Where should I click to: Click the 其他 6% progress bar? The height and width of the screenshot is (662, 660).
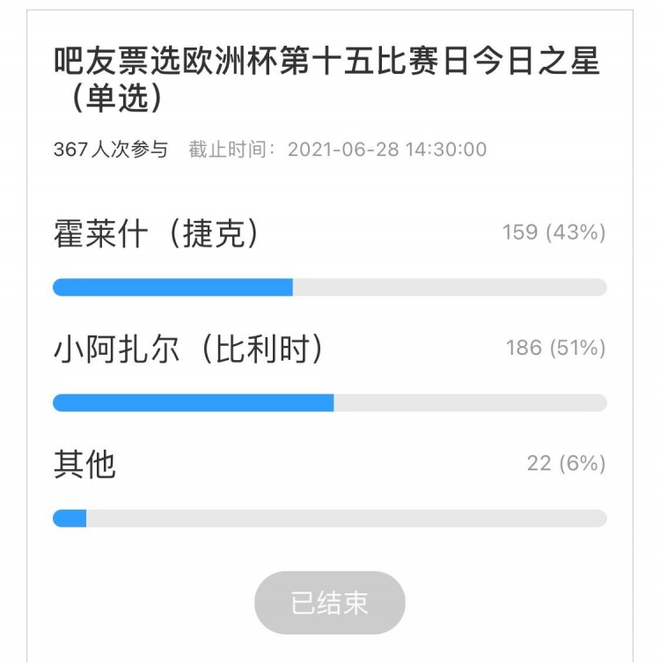330,518
